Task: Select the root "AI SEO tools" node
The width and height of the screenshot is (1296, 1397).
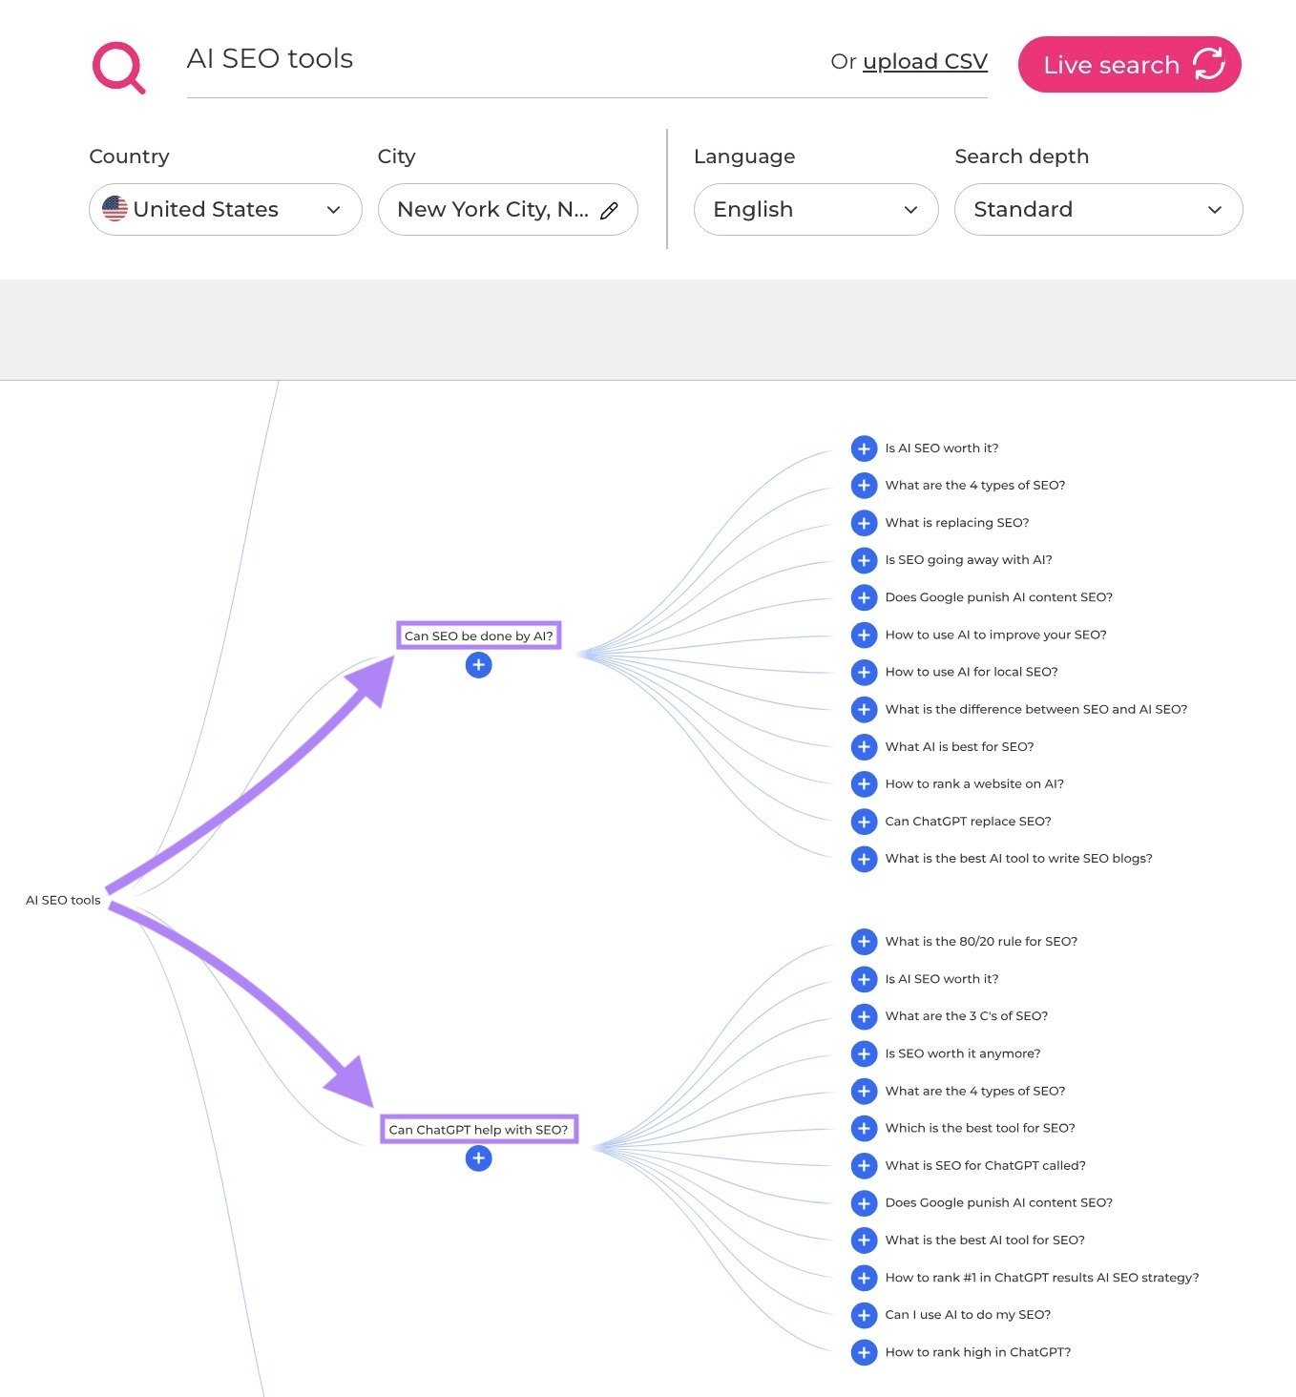Action: click(x=63, y=900)
